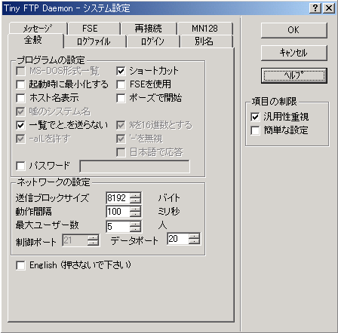Decrease データポート with the spinner down arrow
Viewport: 338px width, 333px height.
[194, 241]
